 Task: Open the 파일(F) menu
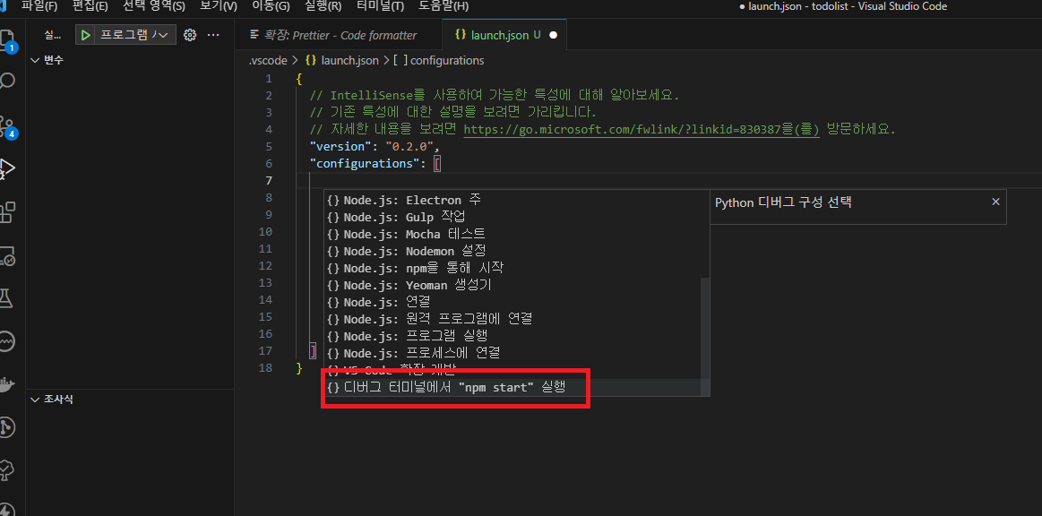point(39,6)
